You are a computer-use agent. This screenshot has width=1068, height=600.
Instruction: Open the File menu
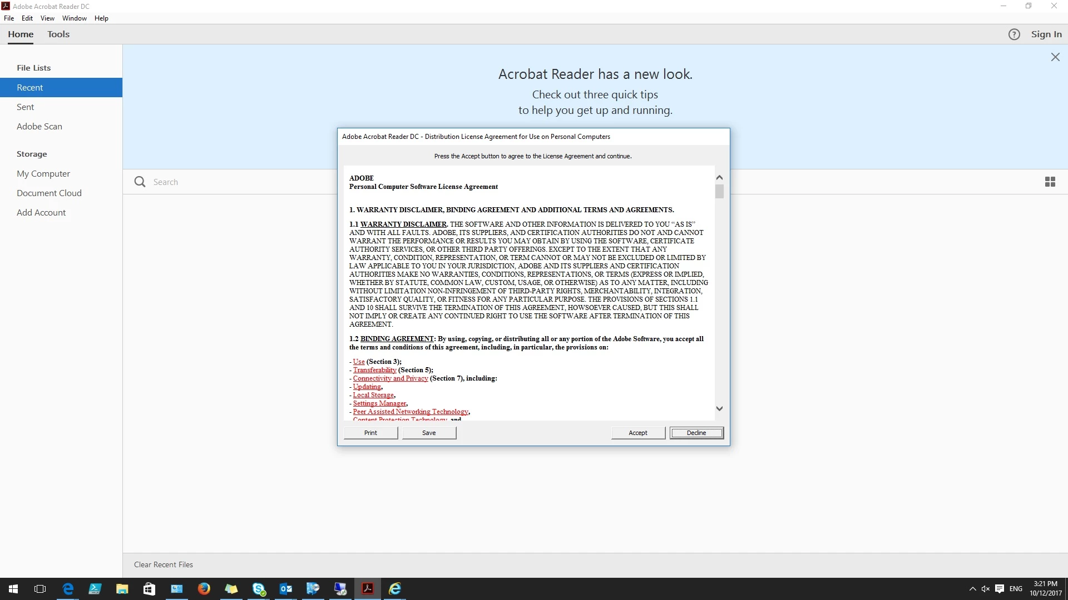tap(9, 18)
